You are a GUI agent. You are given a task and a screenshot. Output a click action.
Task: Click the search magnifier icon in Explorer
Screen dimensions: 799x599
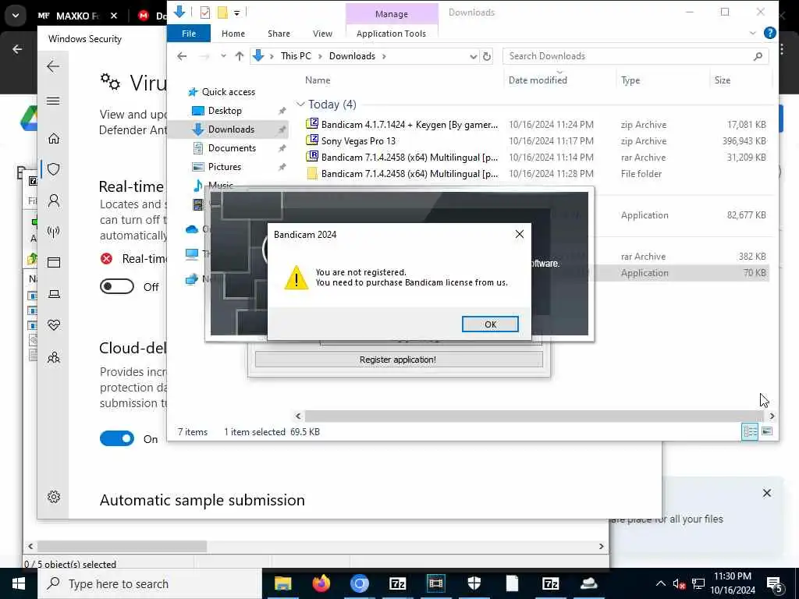click(758, 56)
